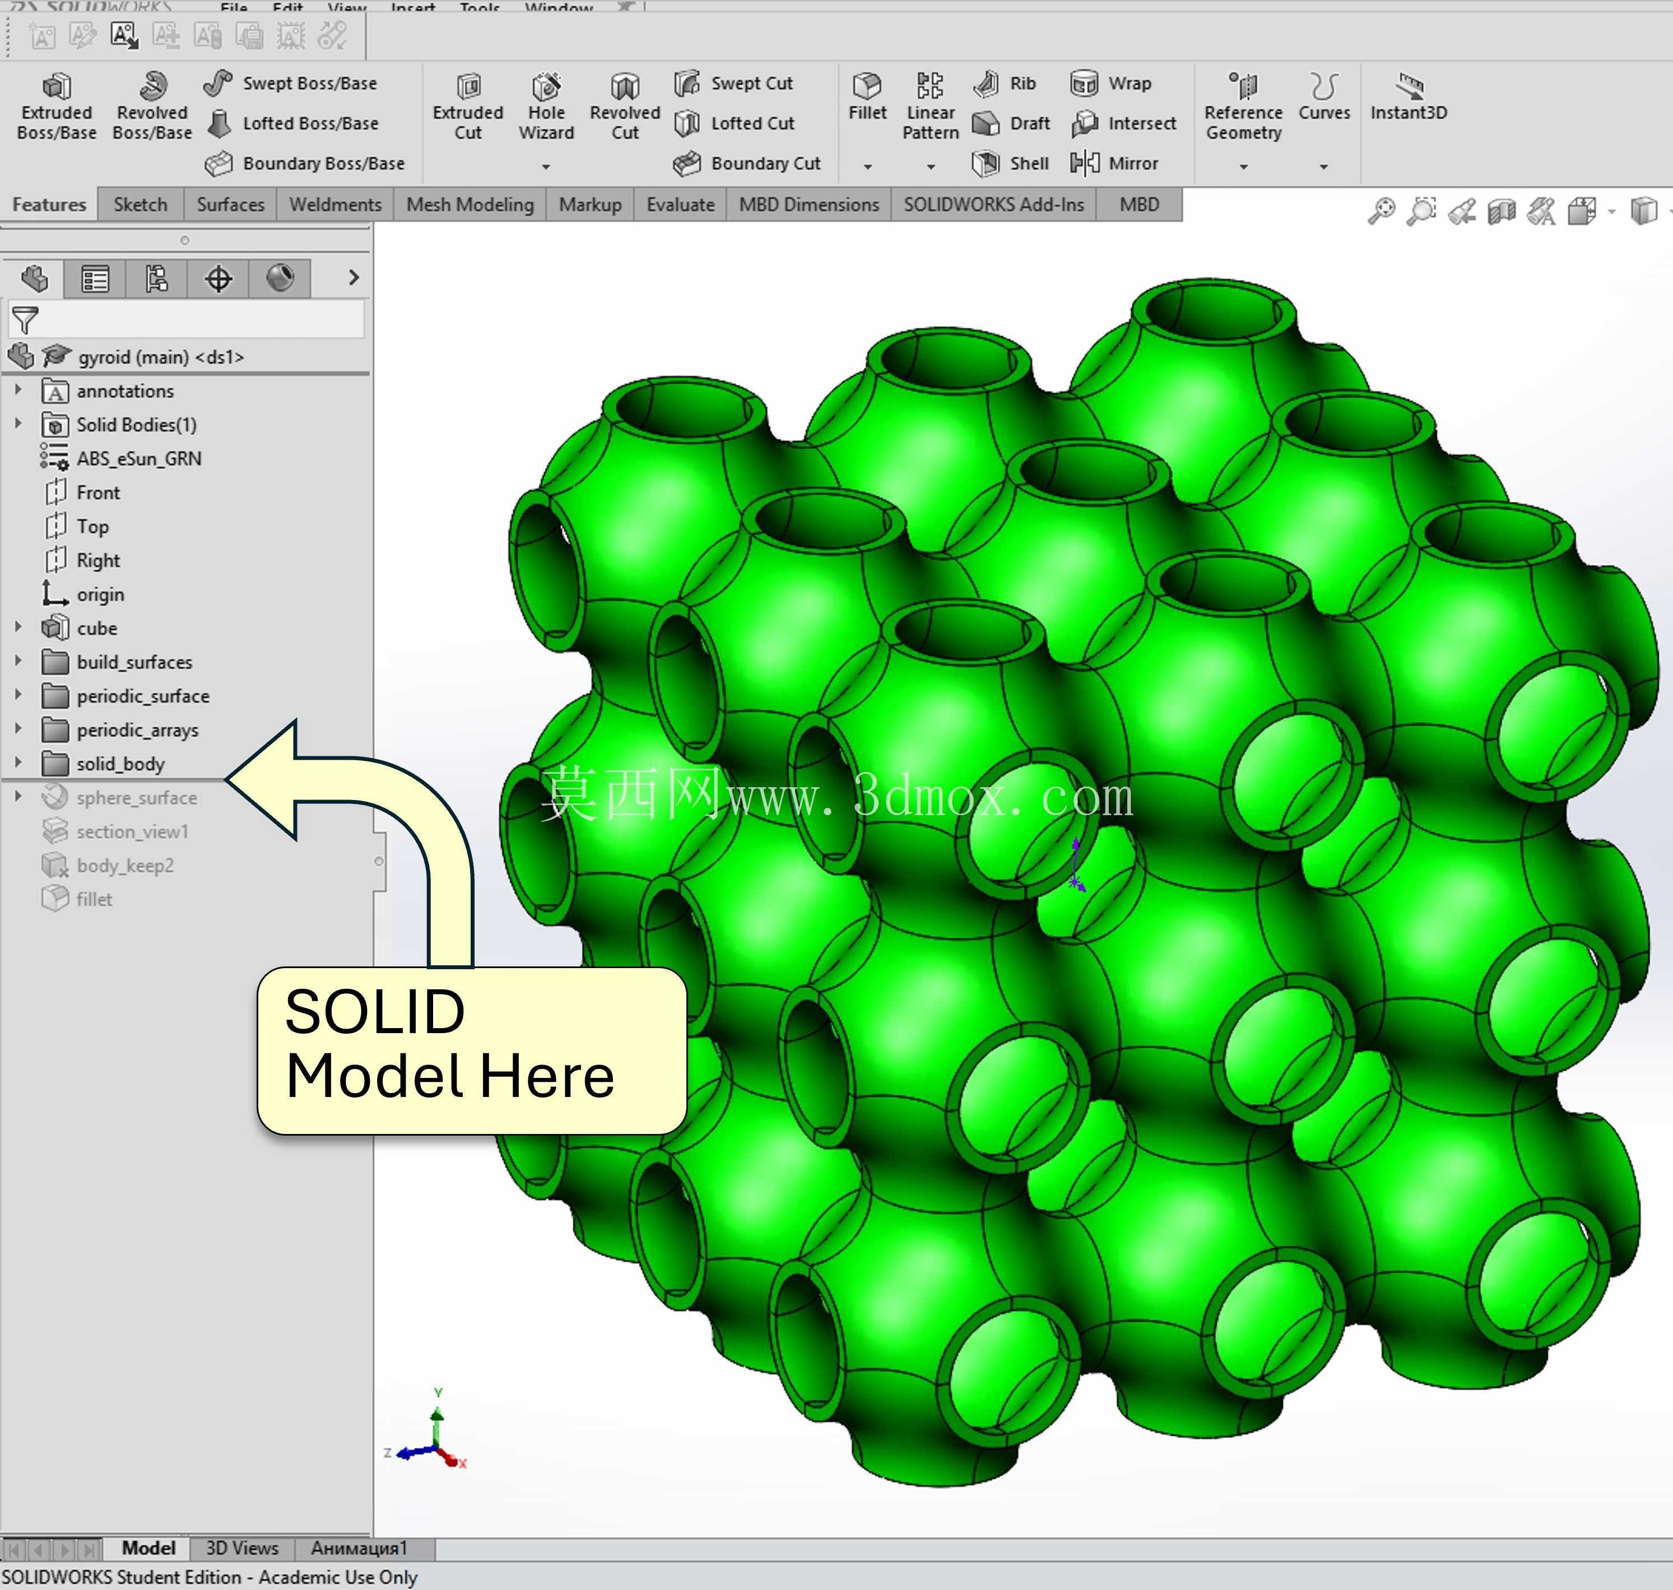Image resolution: width=1673 pixels, height=1590 pixels.
Task: Open the ConfigurationManager tab
Action: tap(156, 278)
